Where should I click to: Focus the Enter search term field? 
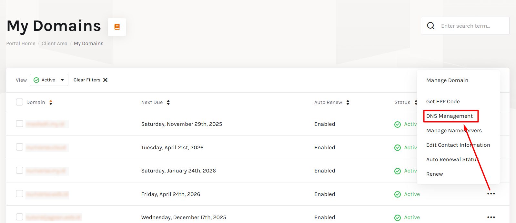pyautogui.click(x=471, y=26)
